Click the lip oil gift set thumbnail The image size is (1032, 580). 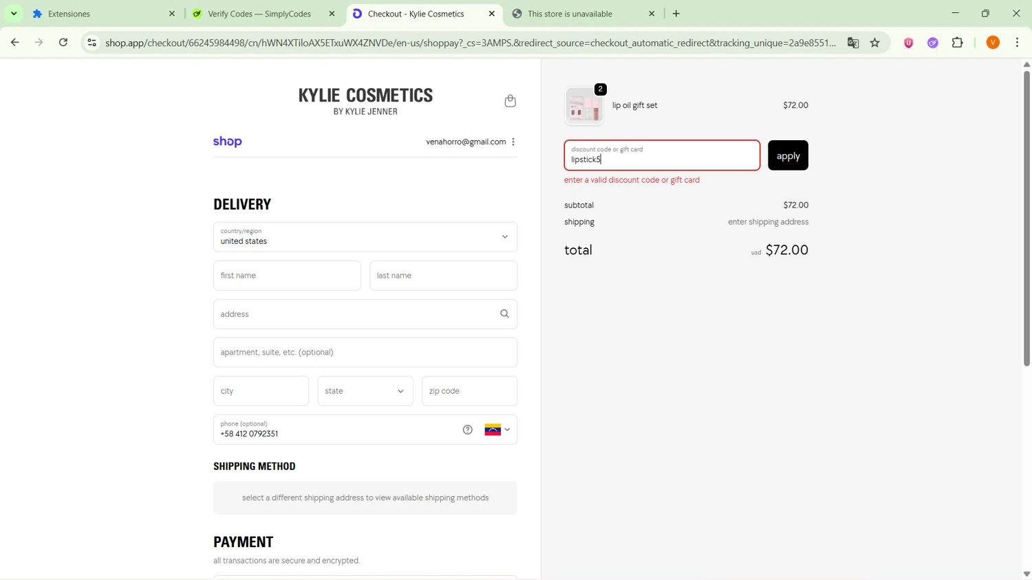[x=584, y=106]
